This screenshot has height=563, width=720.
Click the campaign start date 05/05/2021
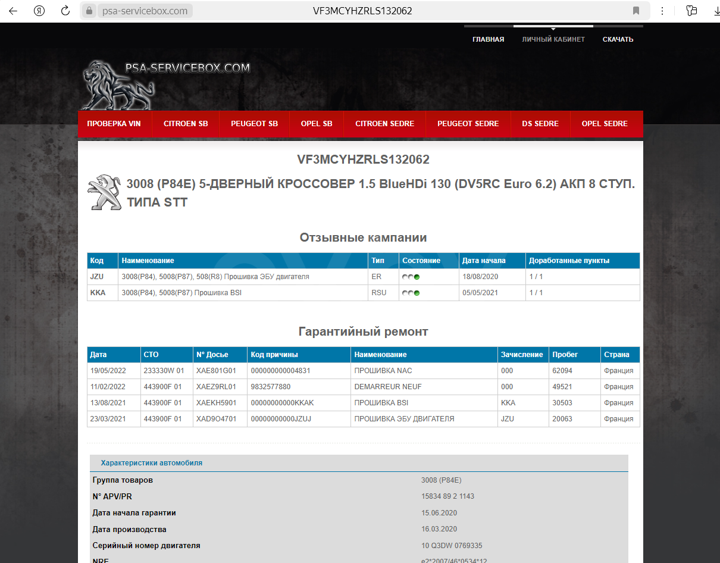(480, 293)
